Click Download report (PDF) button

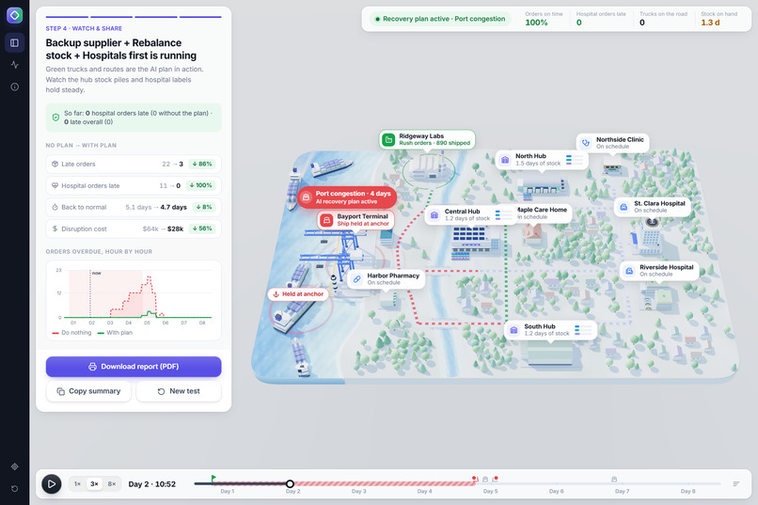tap(134, 367)
